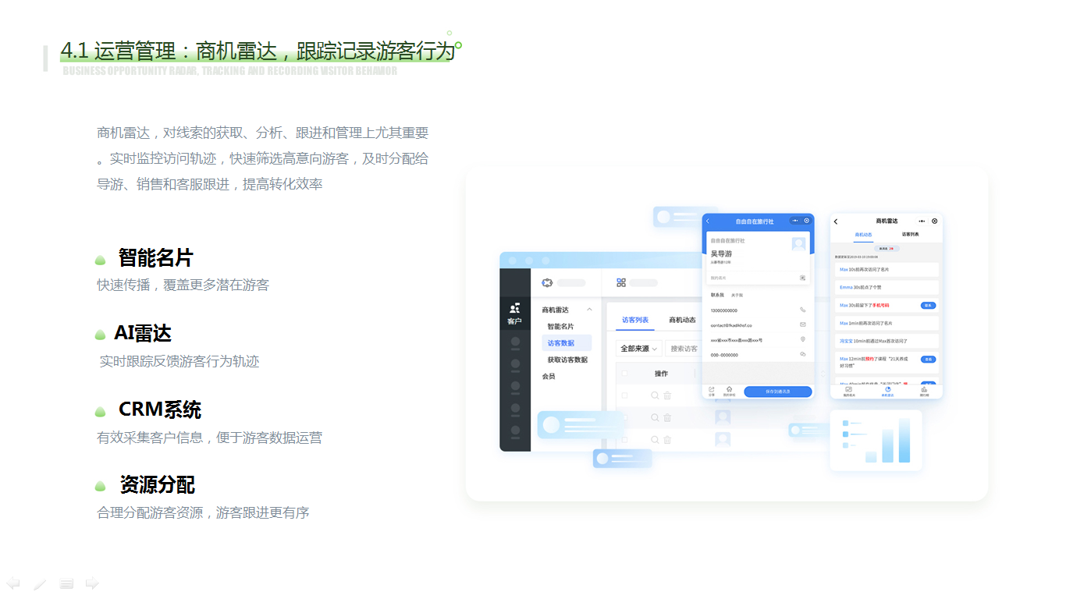Tick the header checkbox beside 操作
The image size is (1066, 599).
624,374
